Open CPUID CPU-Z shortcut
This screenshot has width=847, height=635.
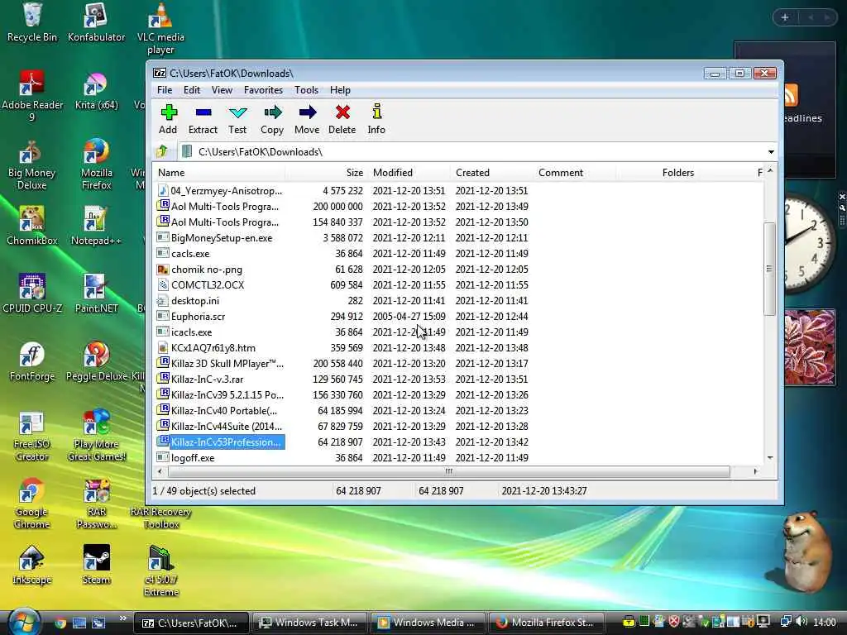[x=32, y=294]
